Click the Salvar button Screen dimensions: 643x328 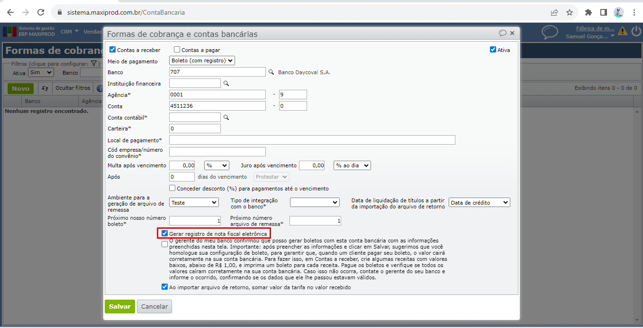[120, 306]
